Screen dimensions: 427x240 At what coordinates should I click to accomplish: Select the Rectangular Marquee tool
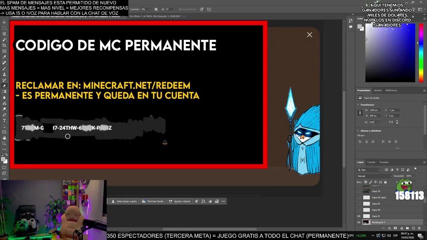point(4,28)
